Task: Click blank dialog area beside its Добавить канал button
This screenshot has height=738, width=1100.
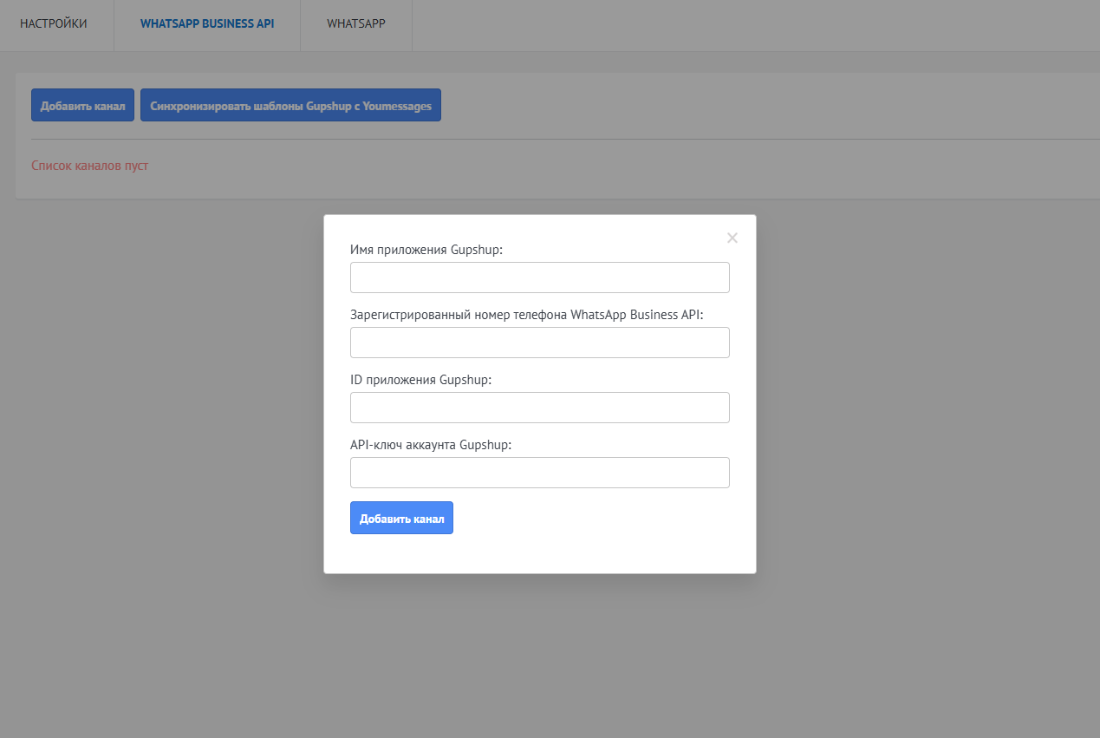Action: [x=598, y=519]
